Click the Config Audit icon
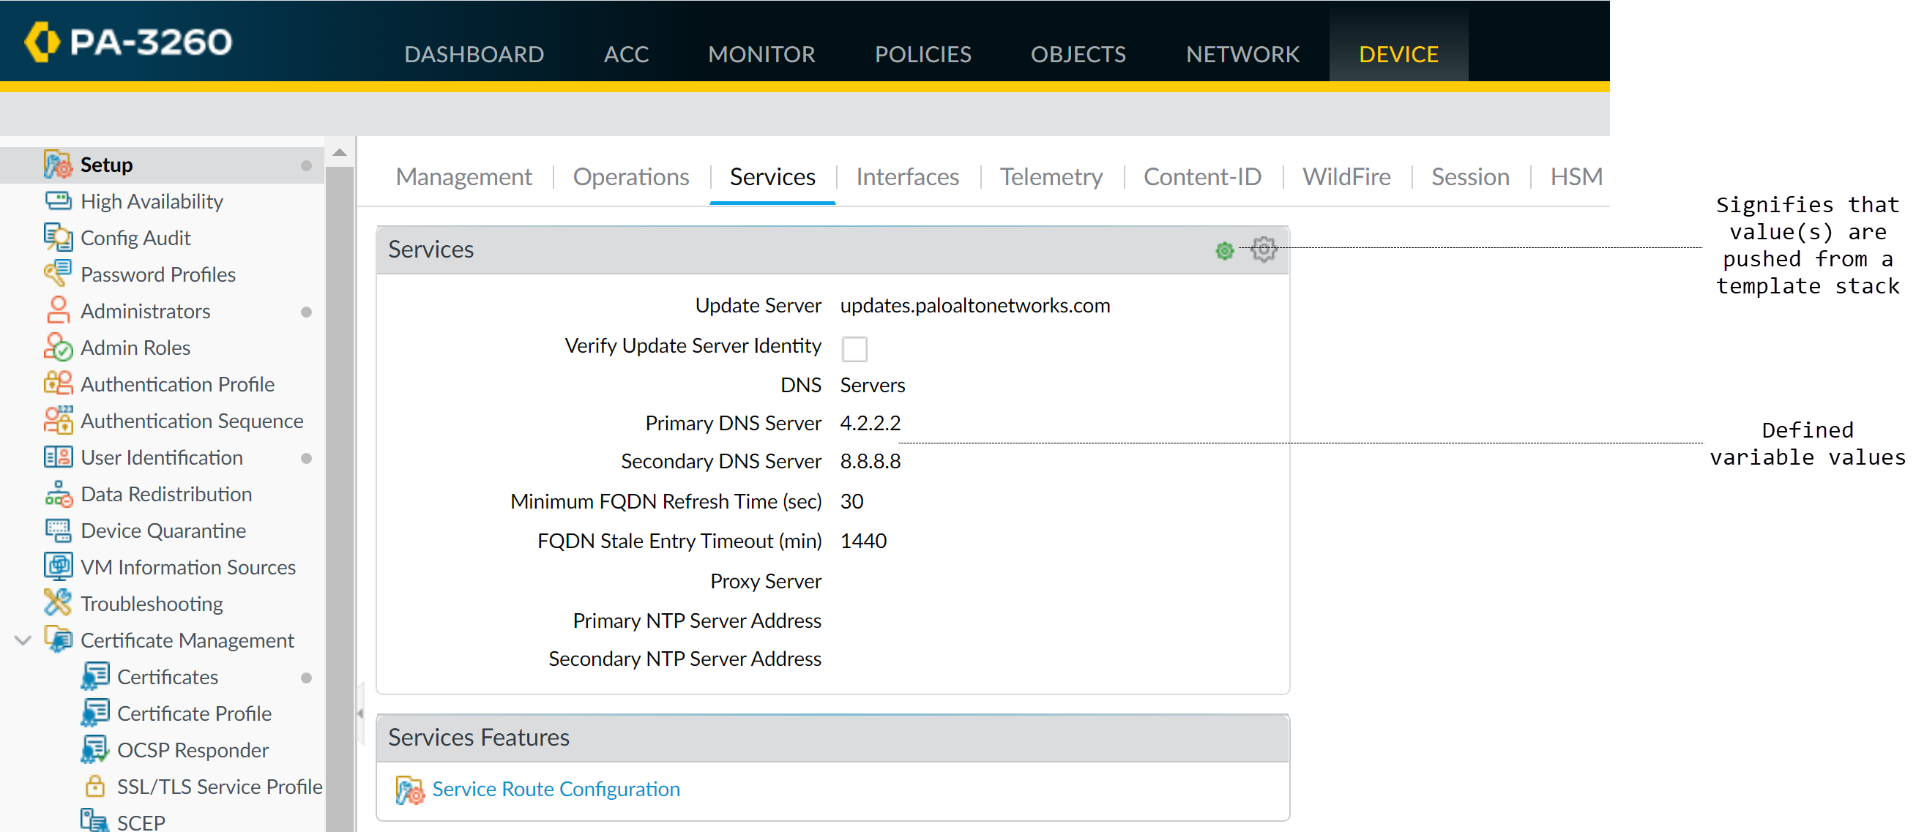Screen dimensions: 1916x832 click(57, 238)
